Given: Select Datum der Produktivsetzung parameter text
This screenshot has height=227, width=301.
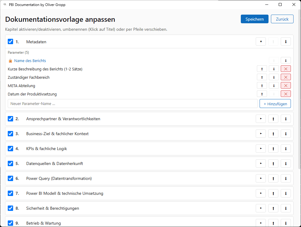Looking at the screenshot, I should pos(32,94).
